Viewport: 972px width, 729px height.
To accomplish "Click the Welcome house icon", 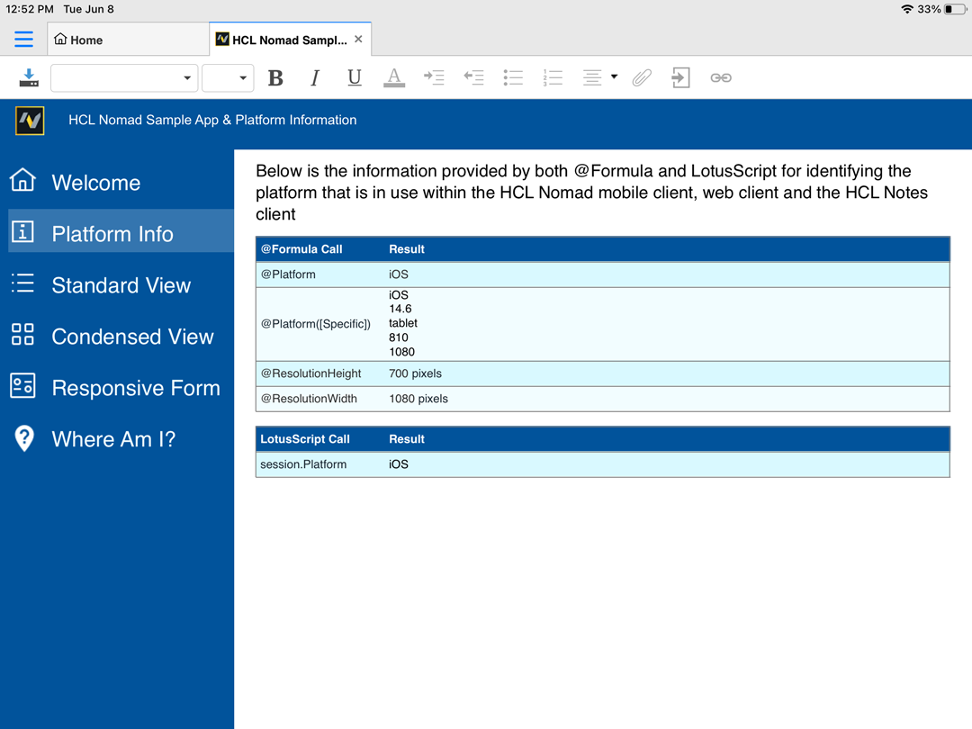I will [22, 180].
